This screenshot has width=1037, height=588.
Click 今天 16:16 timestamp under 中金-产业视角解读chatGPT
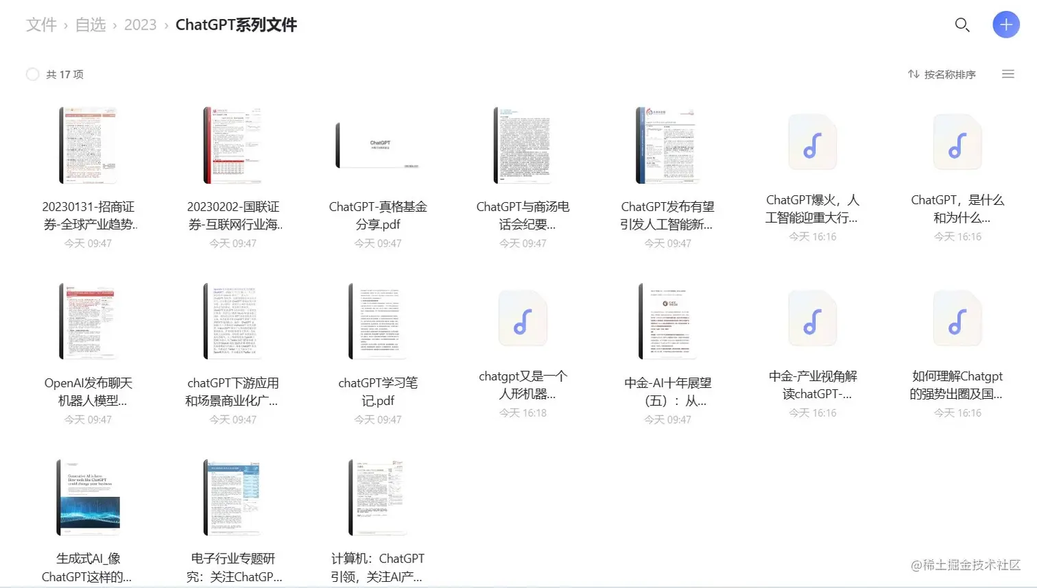(813, 413)
